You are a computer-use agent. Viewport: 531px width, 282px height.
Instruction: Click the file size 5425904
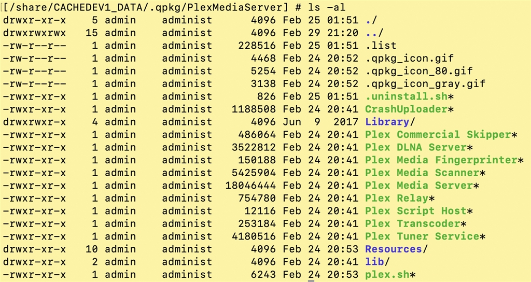pos(254,173)
